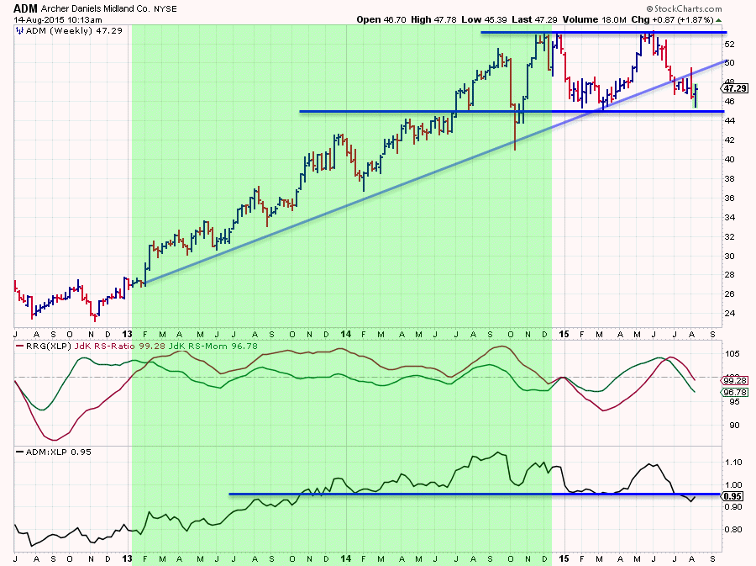This screenshot has width=756, height=566.
Task: Click the '15' year label on top time axis
Action: point(564,334)
